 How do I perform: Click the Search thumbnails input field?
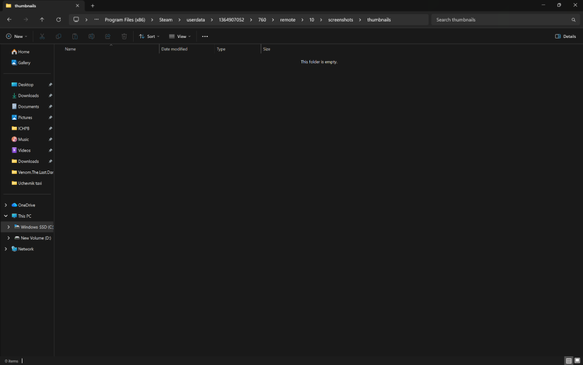500,20
